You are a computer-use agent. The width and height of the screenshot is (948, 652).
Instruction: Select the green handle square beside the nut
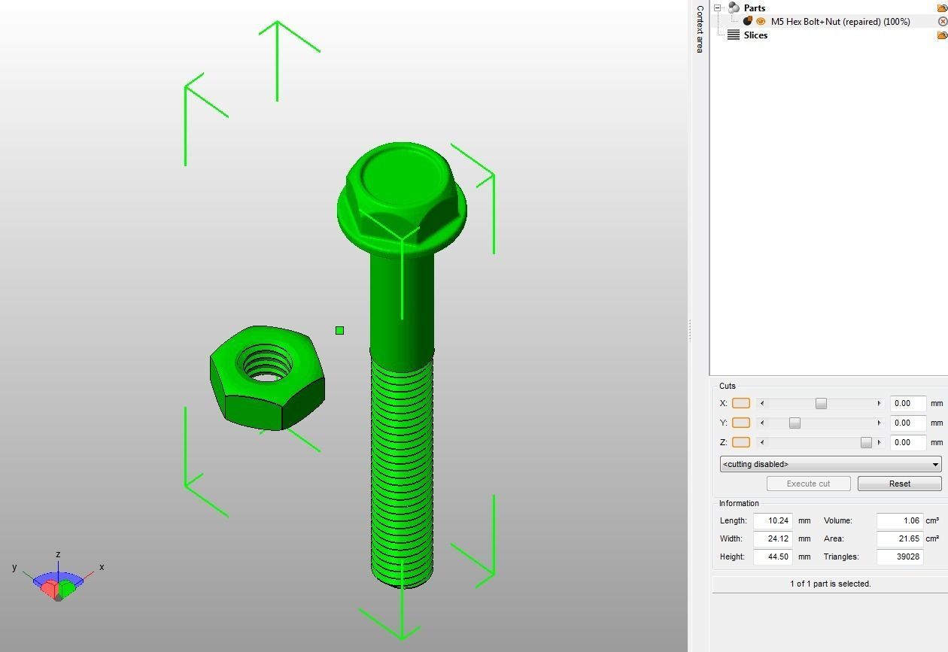point(339,329)
